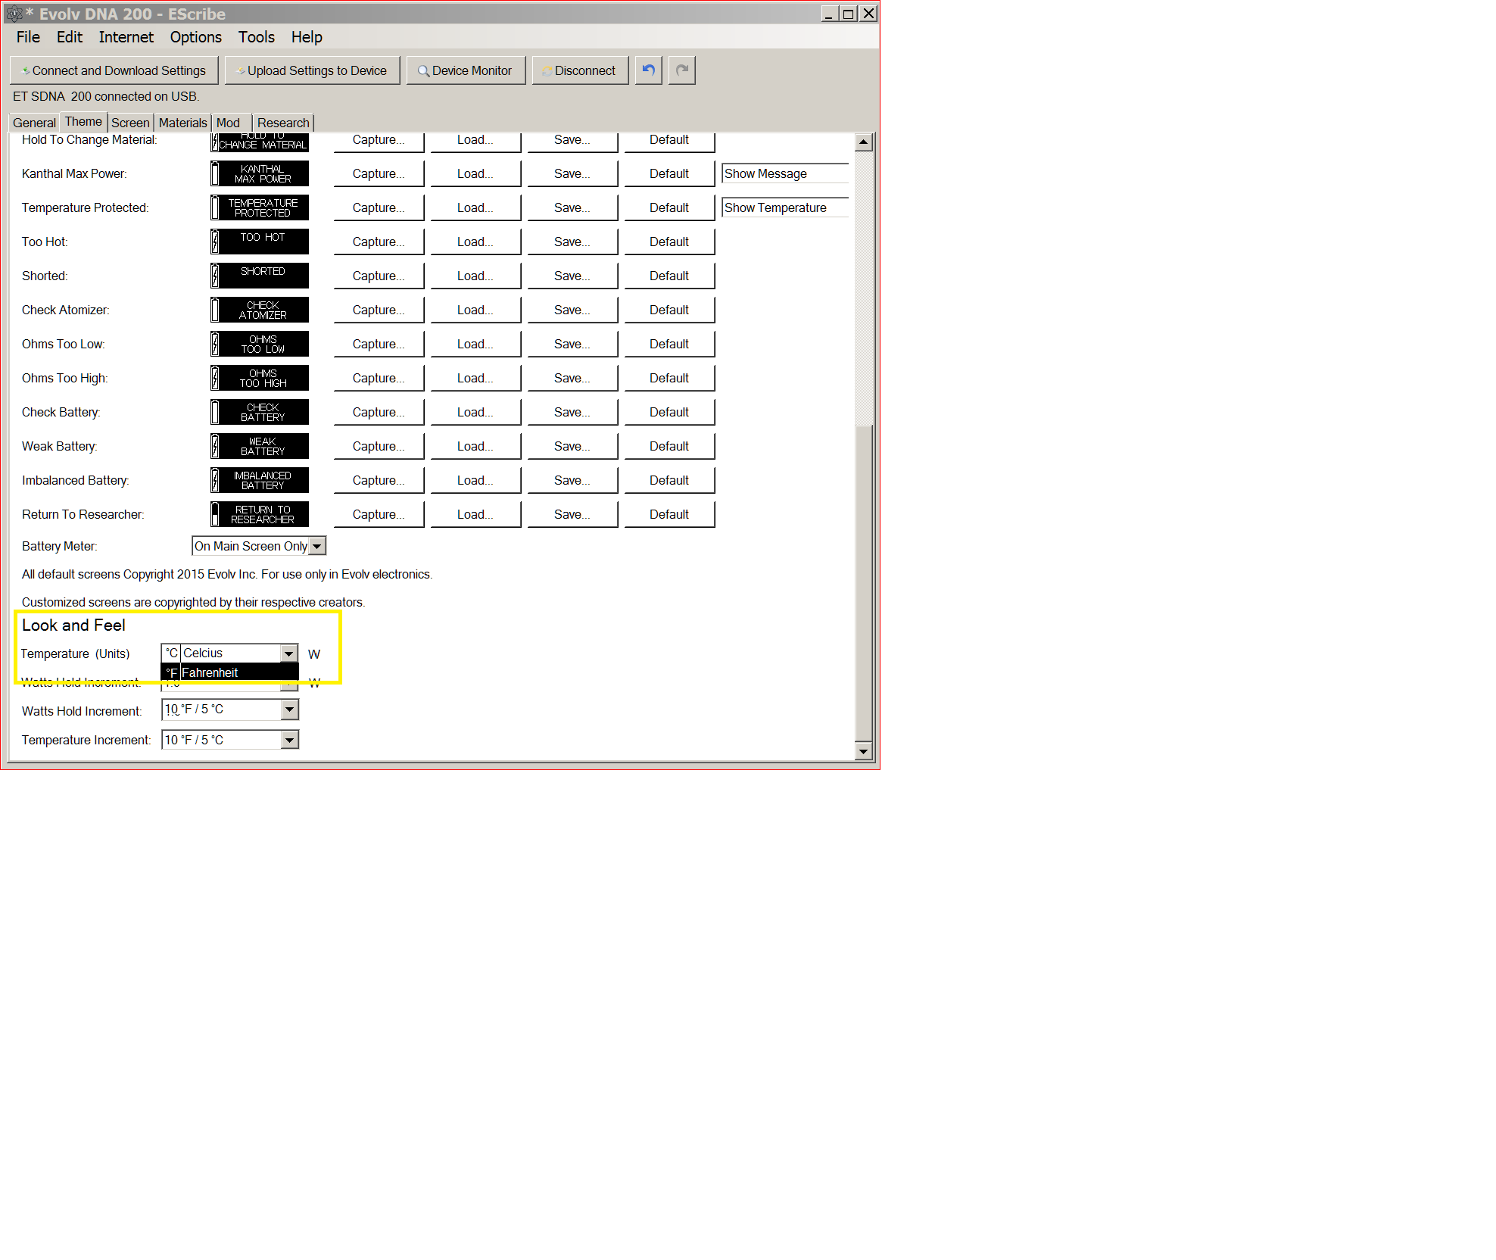Click the Return To Researcher preview
This screenshot has height=1260, width=1496.
pyautogui.click(x=260, y=514)
